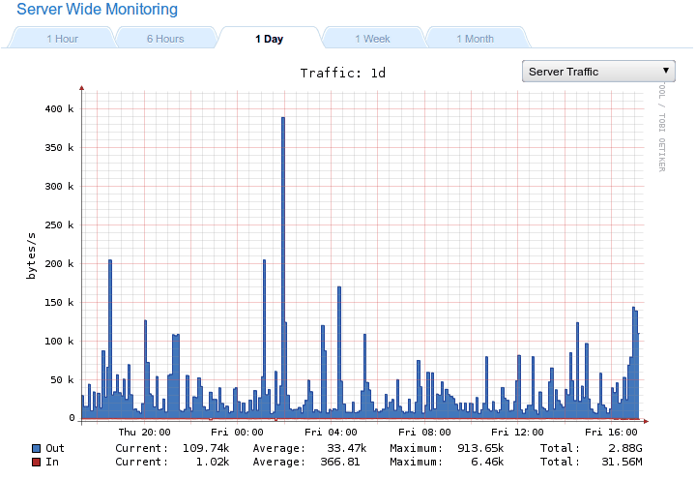
Task: Click the 400 k y-axis label
Action: pyautogui.click(x=58, y=109)
